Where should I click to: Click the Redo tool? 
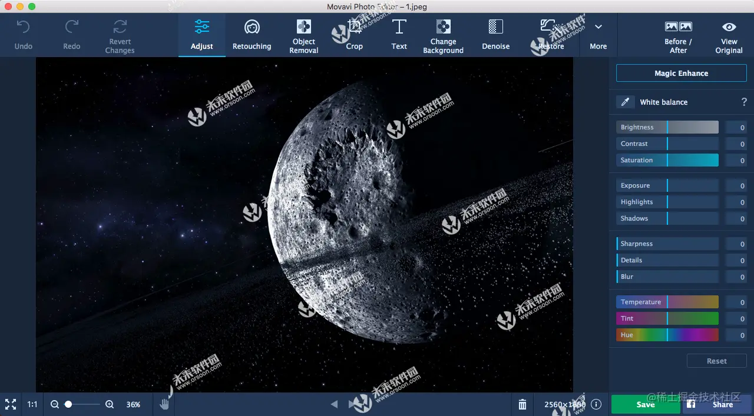click(x=72, y=35)
